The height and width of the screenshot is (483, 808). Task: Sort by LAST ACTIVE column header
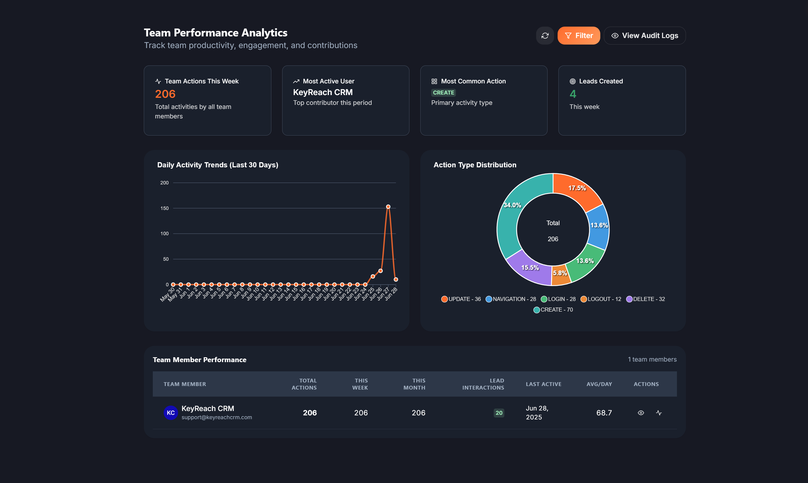point(543,384)
